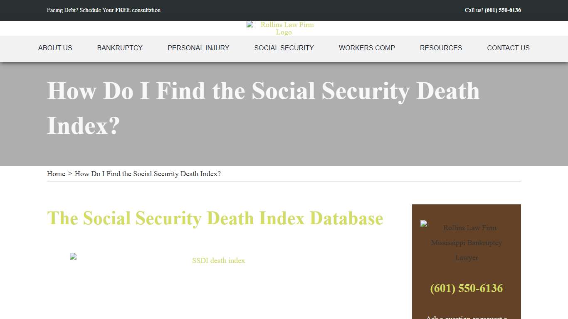
Task: Click the Ask a question sidebar text
Action: pyautogui.click(x=466, y=317)
